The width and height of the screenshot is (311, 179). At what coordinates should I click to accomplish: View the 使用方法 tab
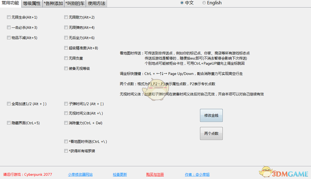pyautogui.click(x=96, y=4)
